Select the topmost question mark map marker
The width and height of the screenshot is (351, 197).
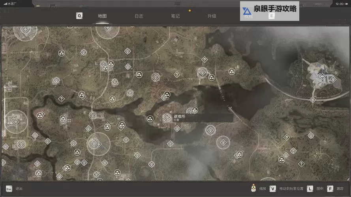click(x=205, y=59)
